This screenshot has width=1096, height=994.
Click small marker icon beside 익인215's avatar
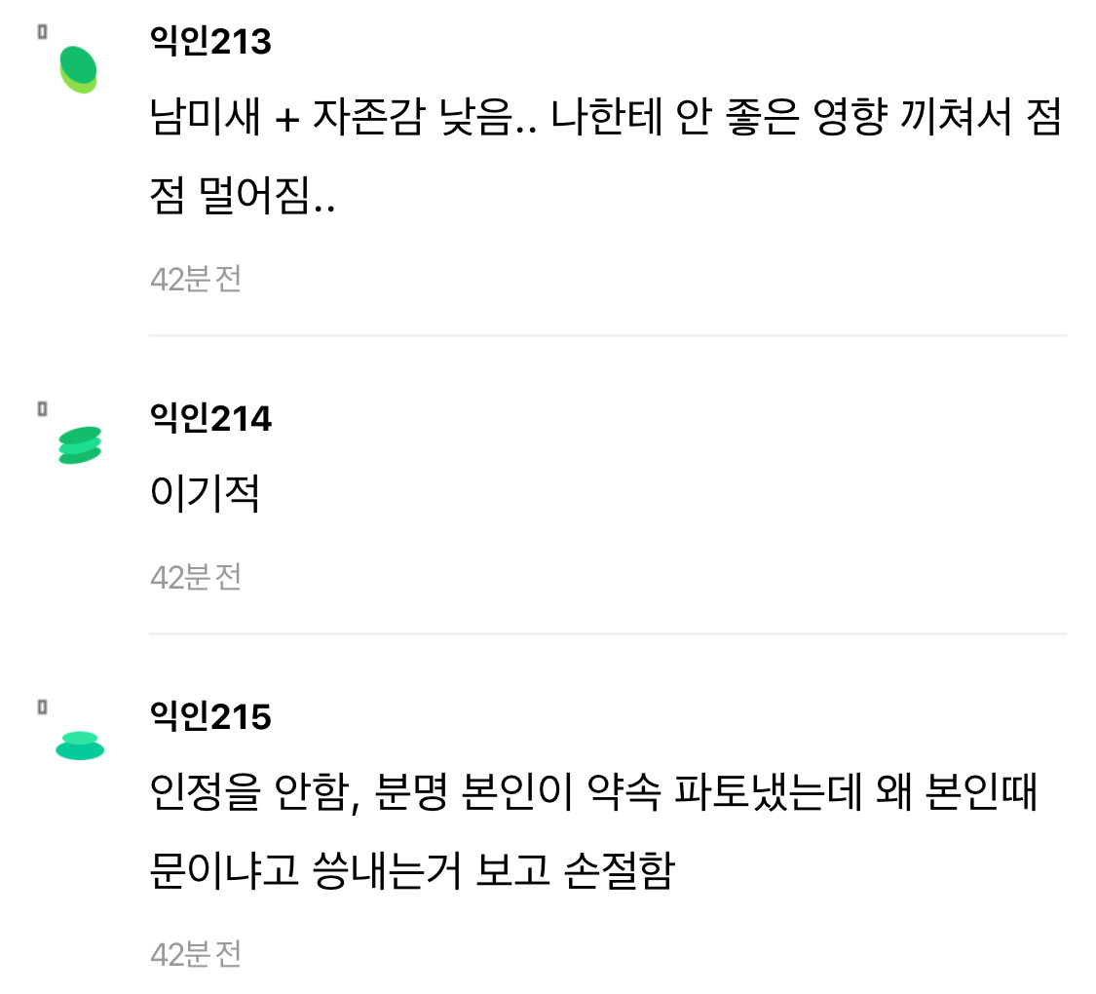tap(42, 707)
